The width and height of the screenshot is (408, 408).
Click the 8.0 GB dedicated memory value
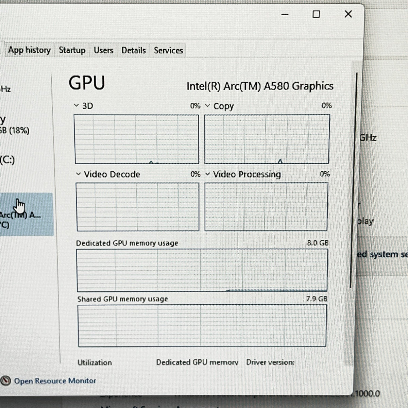318,243
